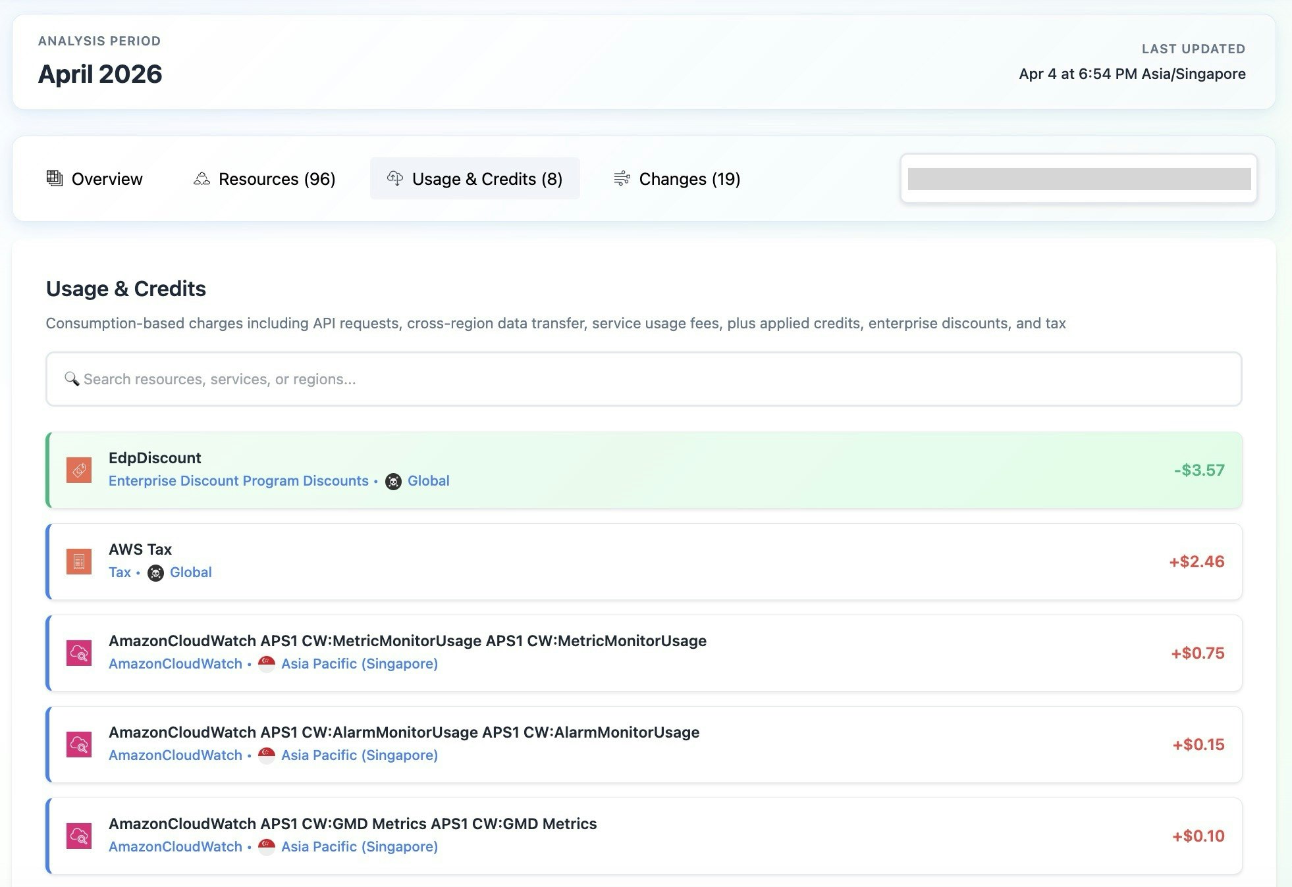1292x887 pixels.
Task: Click the Singapore flag in MetricMonitorUsage row
Action: click(x=267, y=664)
